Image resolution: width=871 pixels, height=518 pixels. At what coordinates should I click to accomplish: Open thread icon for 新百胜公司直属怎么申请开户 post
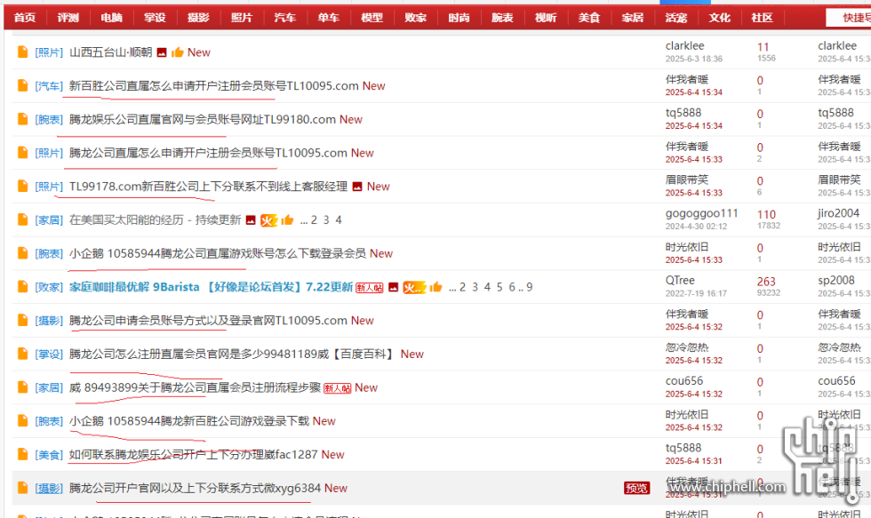23,85
